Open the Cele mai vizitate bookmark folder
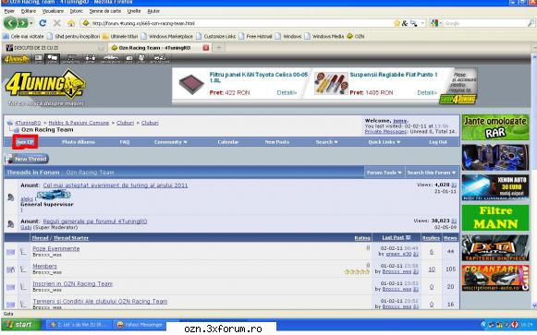Viewport: 537px width, 335px height. (23, 36)
